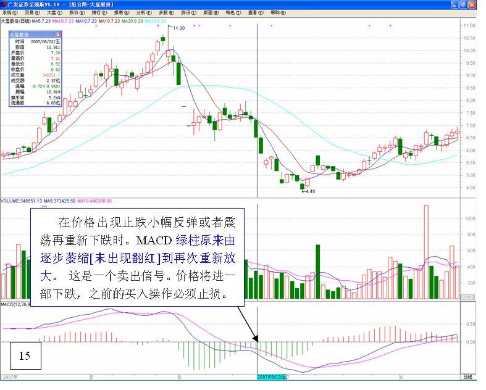Viewport: 486px width, 390px height.
Task: Open the 版面 menu
Action: click(211, 13)
